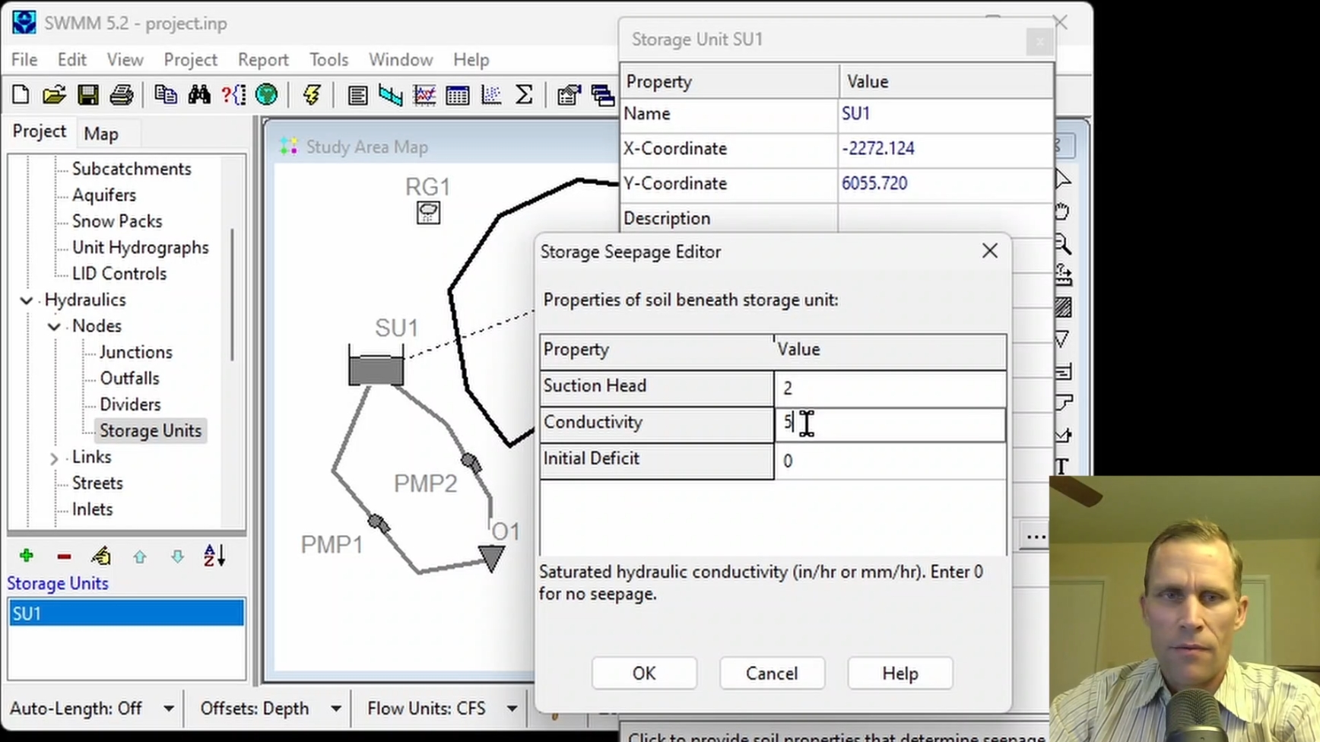Create scatter plot icon
Viewport: 1320px width, 742px height.
tap(491, 95)
